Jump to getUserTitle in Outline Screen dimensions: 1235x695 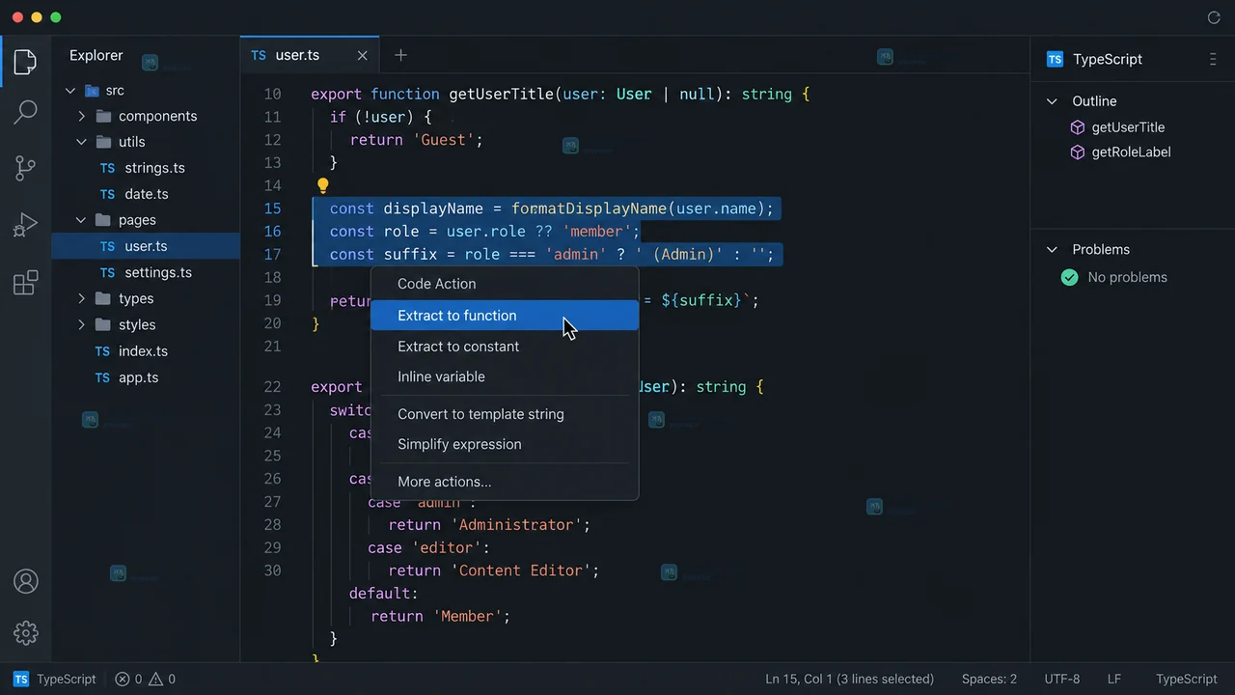point(1128,127)
